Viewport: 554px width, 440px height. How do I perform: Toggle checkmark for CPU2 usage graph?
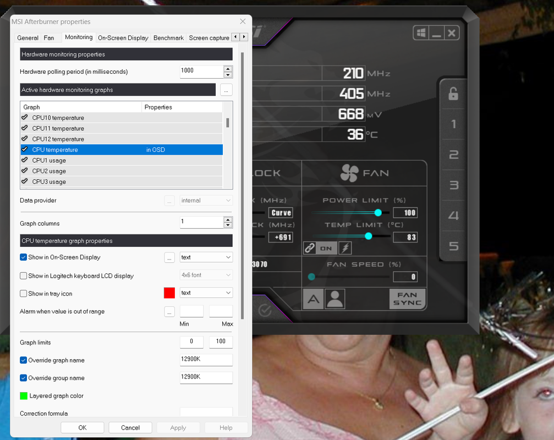tap(25, 170)
